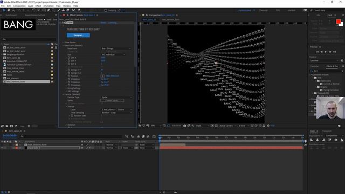Click the motion blur enable icon in timeline

point(148,136)
